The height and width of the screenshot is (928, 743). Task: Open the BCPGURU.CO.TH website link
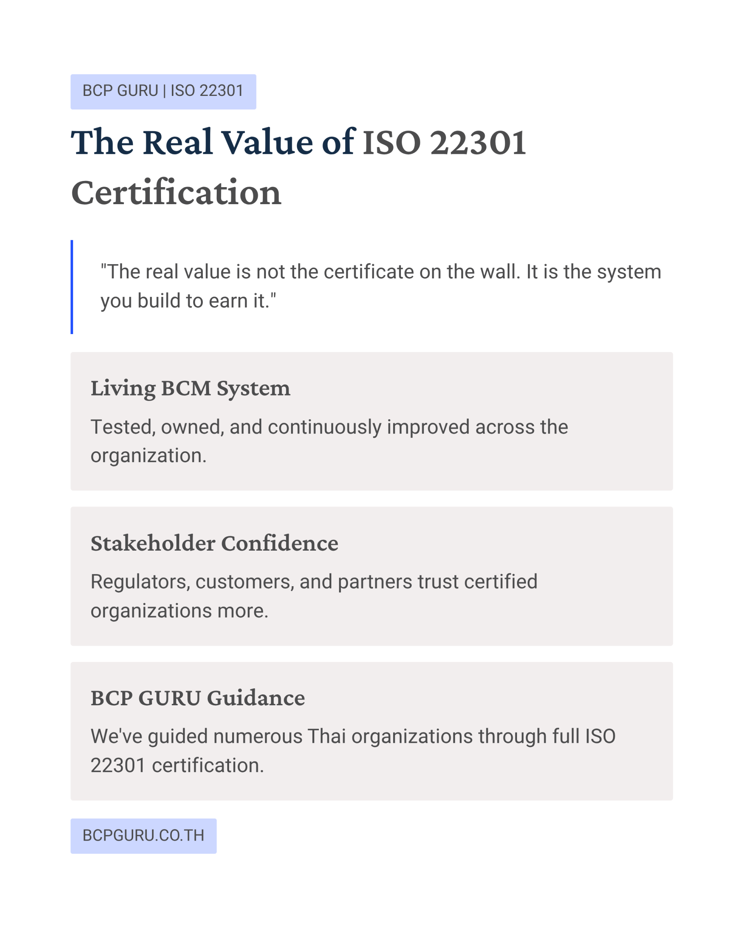pyautogui.click(x=143, y=836)
